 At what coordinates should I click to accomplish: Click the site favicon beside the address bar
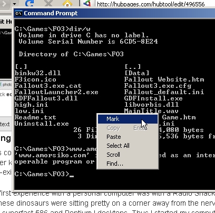[x=87, y=3]
